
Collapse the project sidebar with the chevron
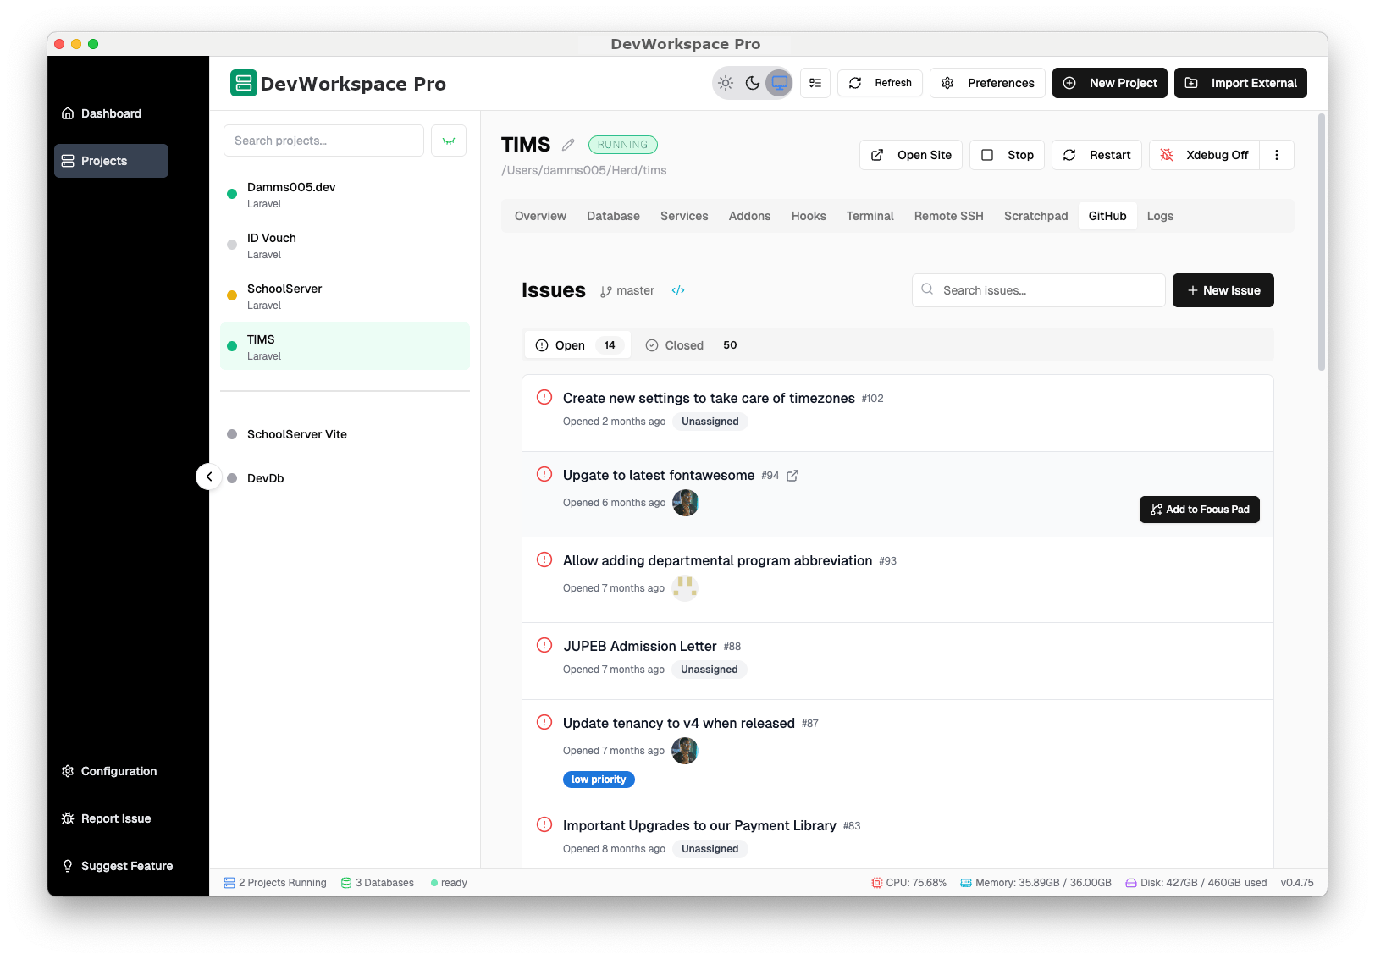pyautogui.click(x=209, y=477)
